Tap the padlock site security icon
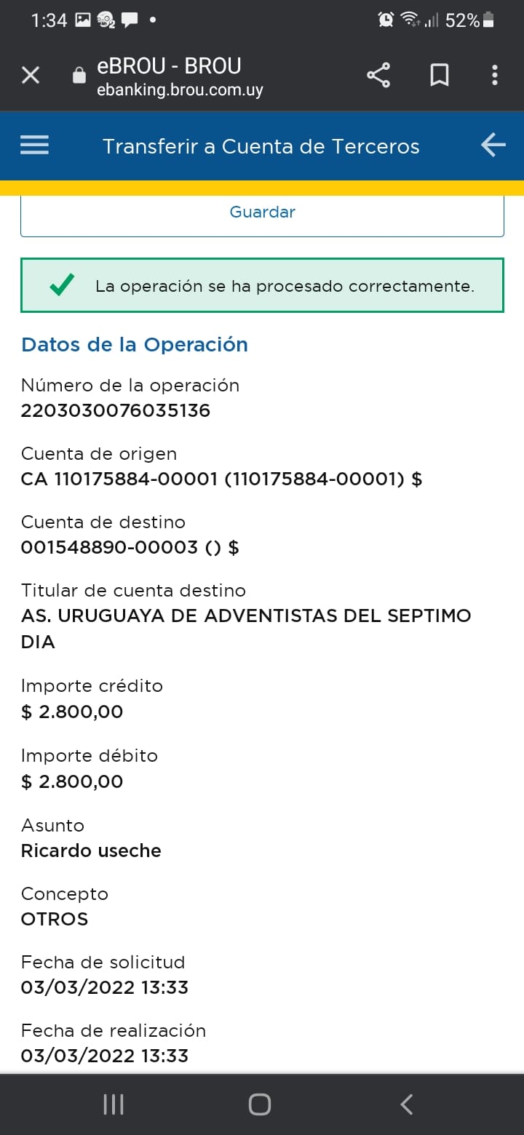 click(x=79, y=76)
